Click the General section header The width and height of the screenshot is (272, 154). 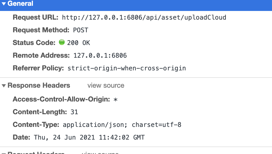pos(20,4)
